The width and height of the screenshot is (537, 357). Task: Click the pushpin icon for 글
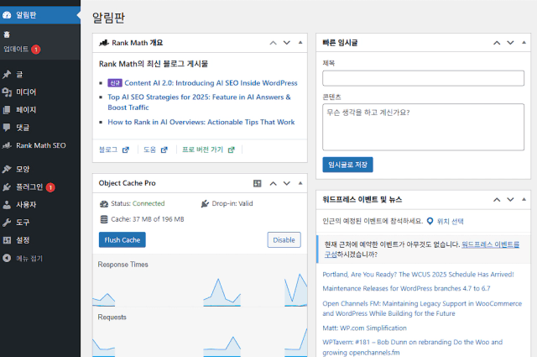pyautogui.click(x=7, y=75)
